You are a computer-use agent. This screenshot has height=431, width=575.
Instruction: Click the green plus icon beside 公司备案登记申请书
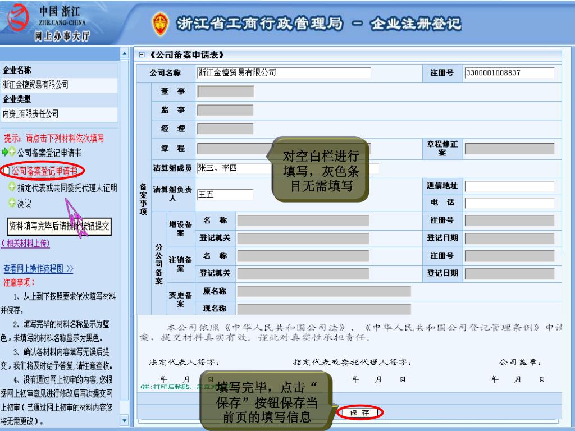[x=12, y=152]
